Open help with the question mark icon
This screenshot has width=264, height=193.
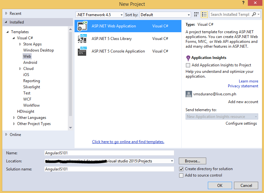(243, 3)
